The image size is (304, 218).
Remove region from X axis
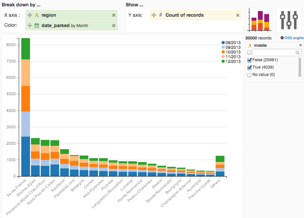pyautogui.click(x=114, y=15)
